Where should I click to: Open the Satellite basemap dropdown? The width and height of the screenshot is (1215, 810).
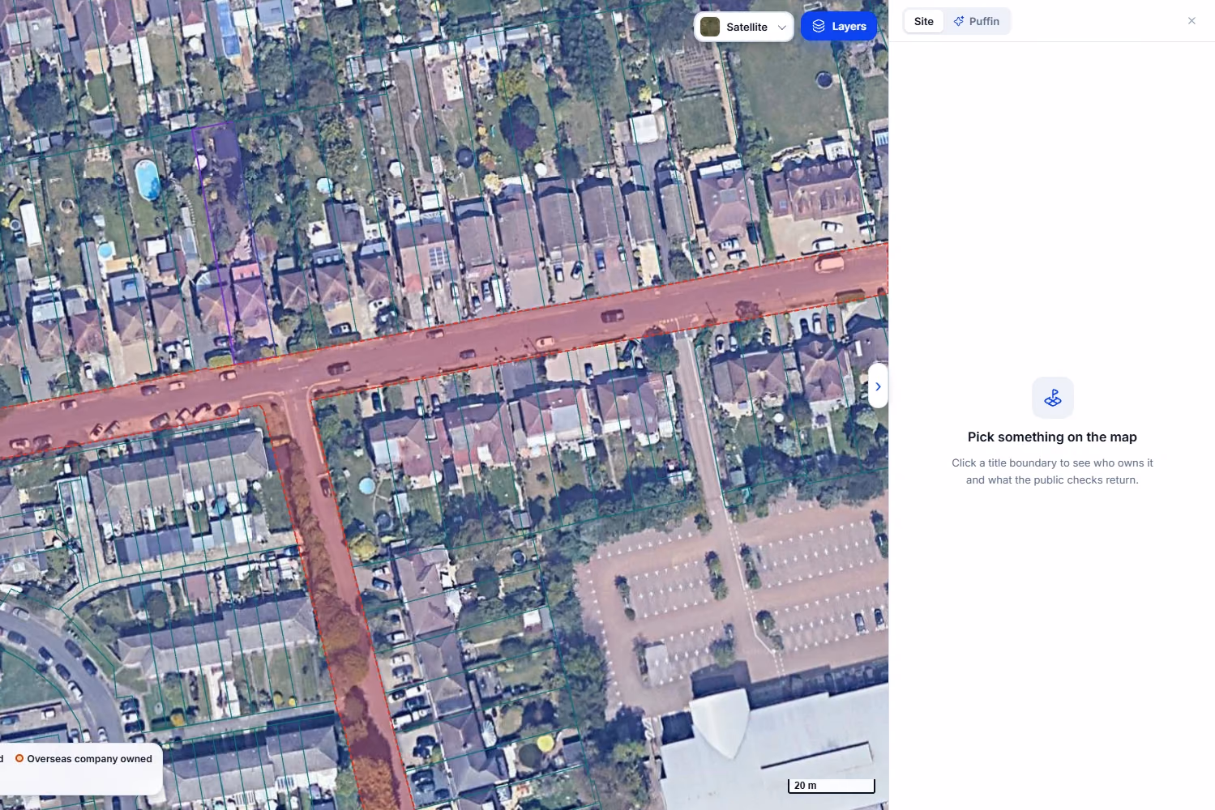(744, 27)
